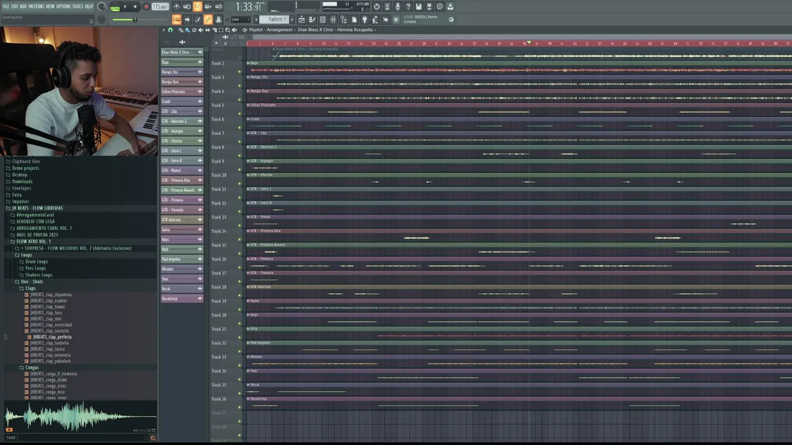Select the playlist Zoom tool
Screen dimensions: 792x445
228,30
